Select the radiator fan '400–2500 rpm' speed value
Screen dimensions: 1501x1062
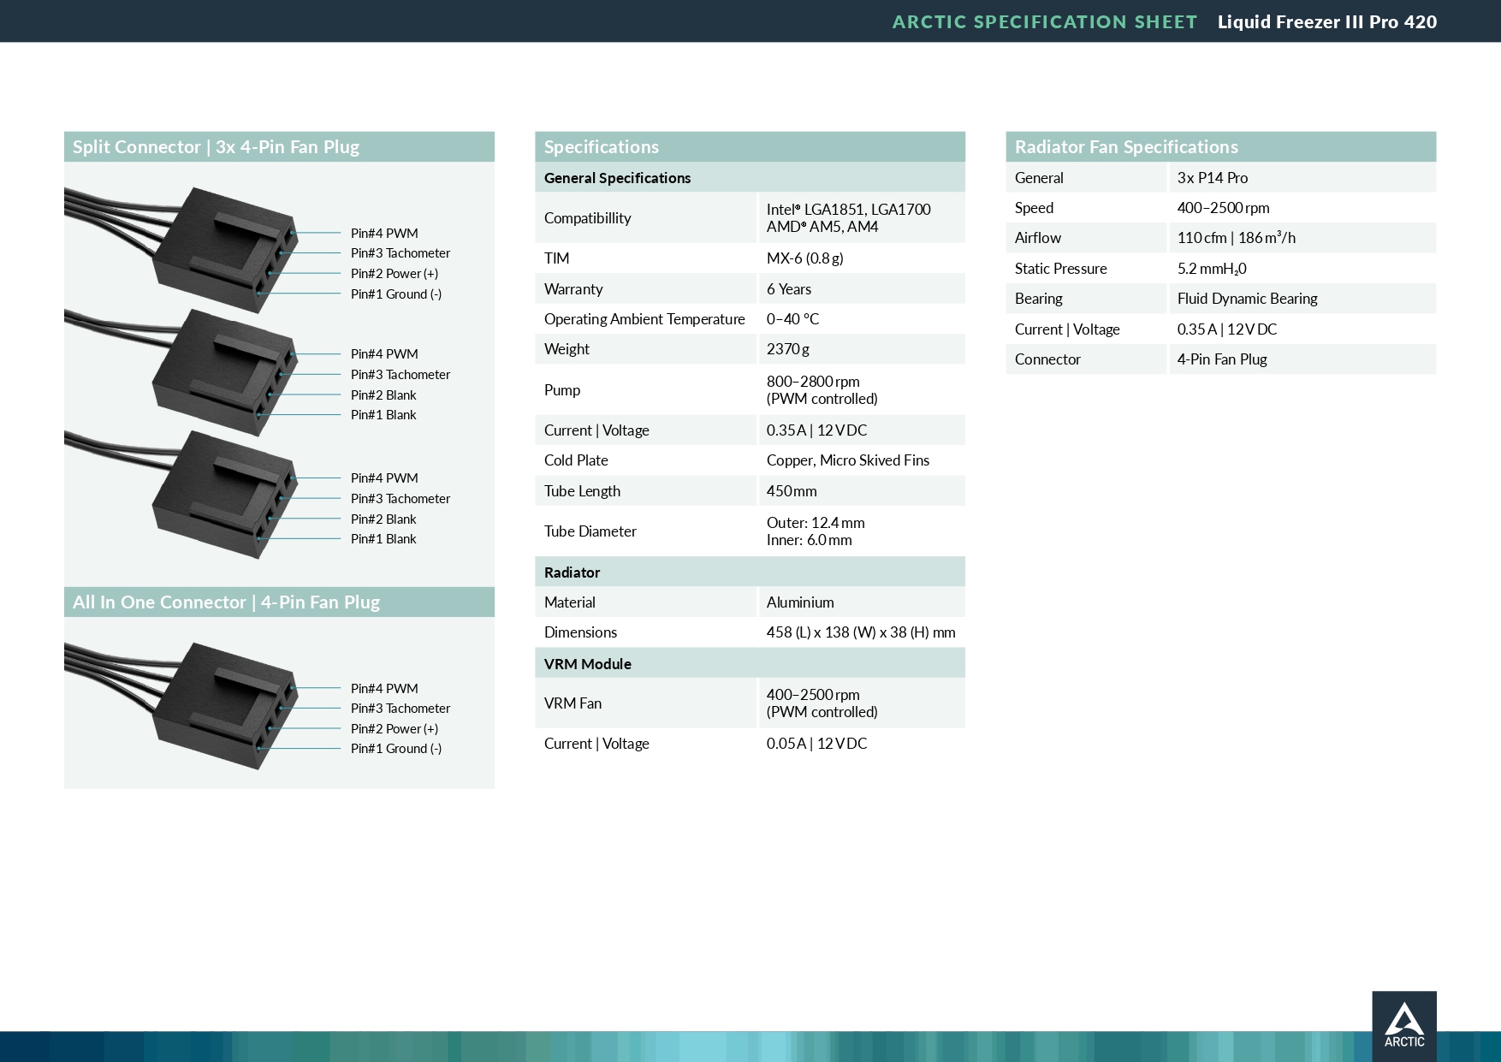(1224, 208)
